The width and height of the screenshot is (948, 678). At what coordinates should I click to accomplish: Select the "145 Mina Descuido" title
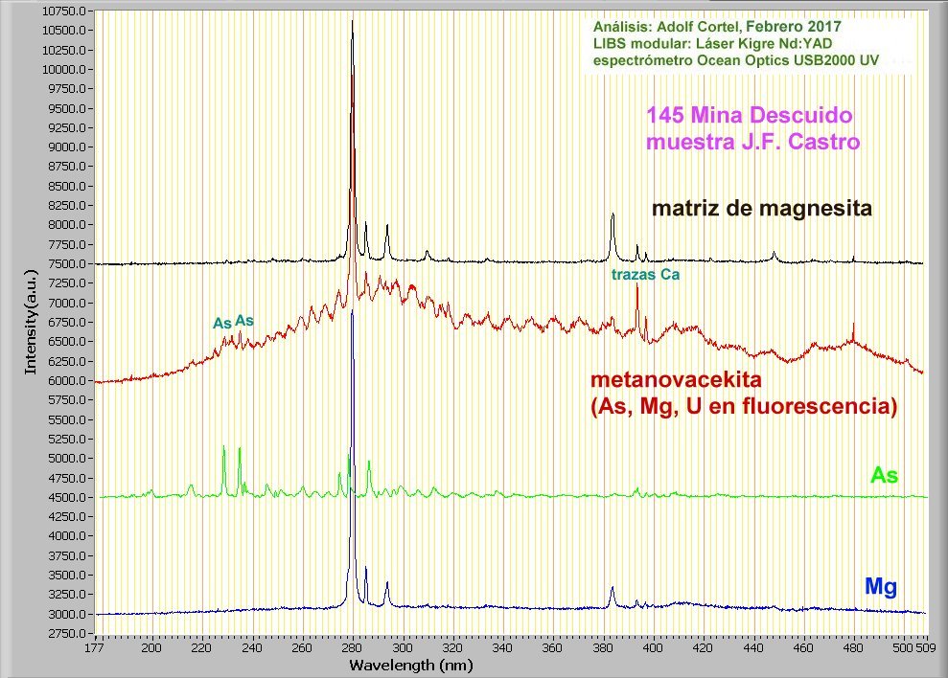pyautogui.click(x=750, y=115)
